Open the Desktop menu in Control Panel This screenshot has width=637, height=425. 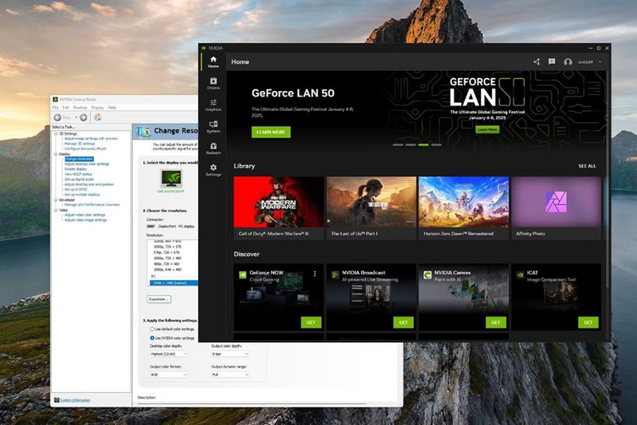80,108
